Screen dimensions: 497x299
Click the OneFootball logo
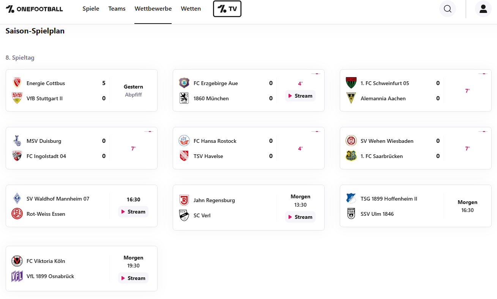(34, 9)
